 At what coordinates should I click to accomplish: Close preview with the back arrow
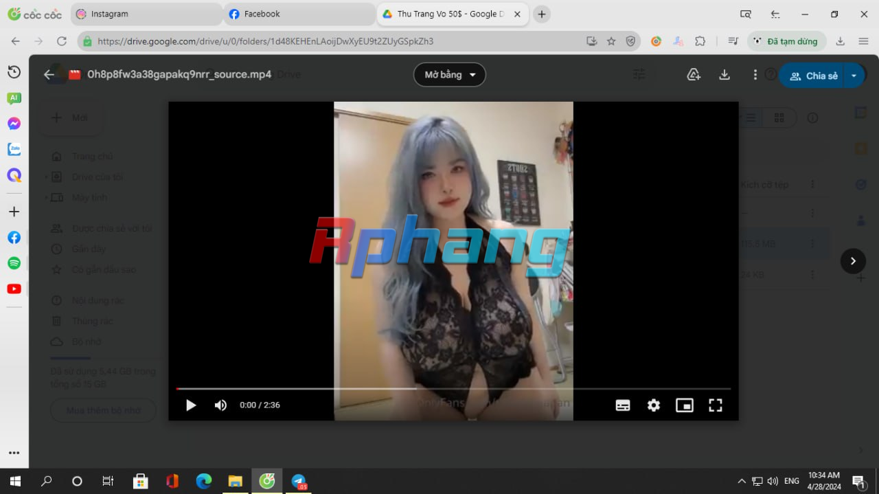coord(49,75)
